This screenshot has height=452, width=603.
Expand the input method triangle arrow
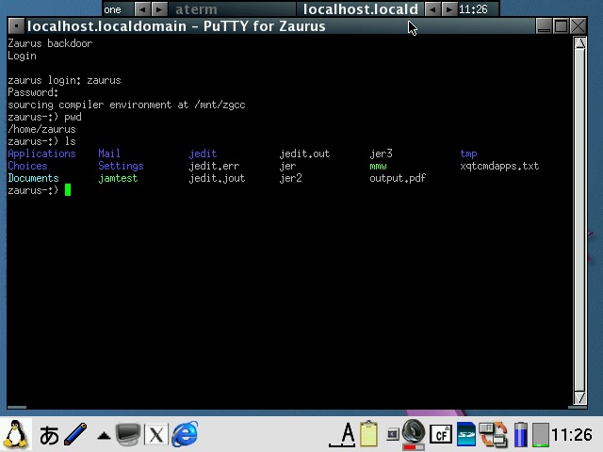point(103,435)
